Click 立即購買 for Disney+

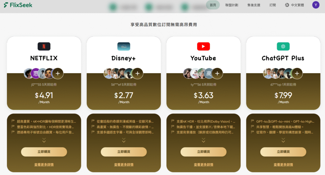124,152
